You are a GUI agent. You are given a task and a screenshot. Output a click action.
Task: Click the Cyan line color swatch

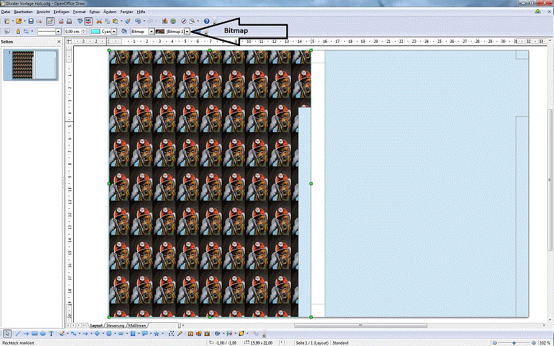click(x=101, y=31)
